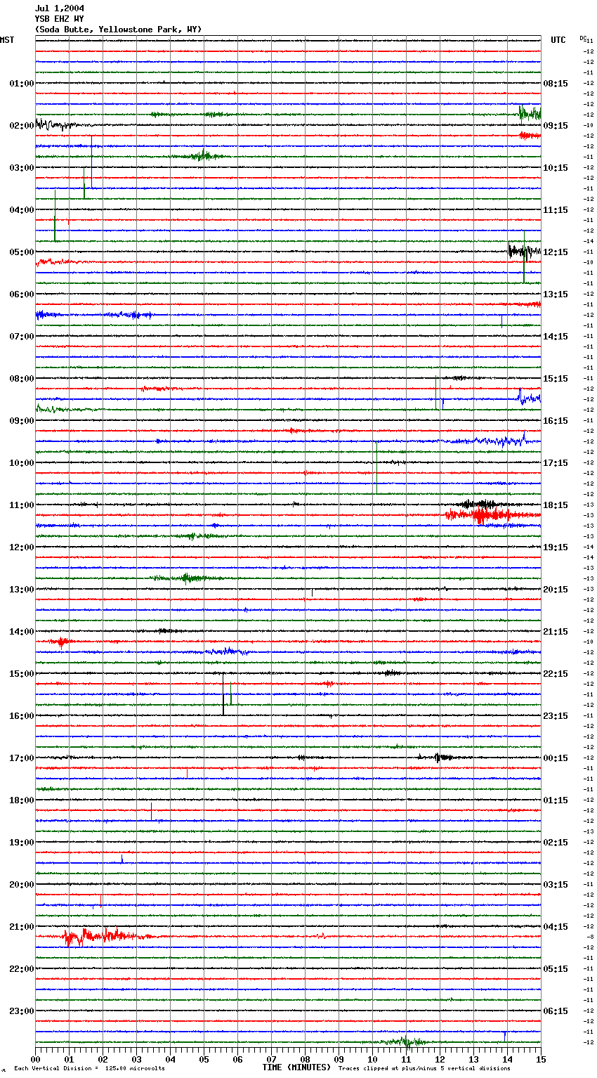Screen dimensions: 597x1078
Task: Select minute tick label "10" on bottom axis
Action: tap(372, 1059)
